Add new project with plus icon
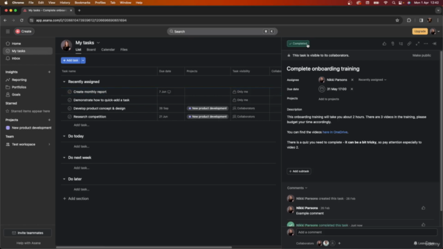The image size is (443, 249). pyautogui.click(x=49, y=120)
